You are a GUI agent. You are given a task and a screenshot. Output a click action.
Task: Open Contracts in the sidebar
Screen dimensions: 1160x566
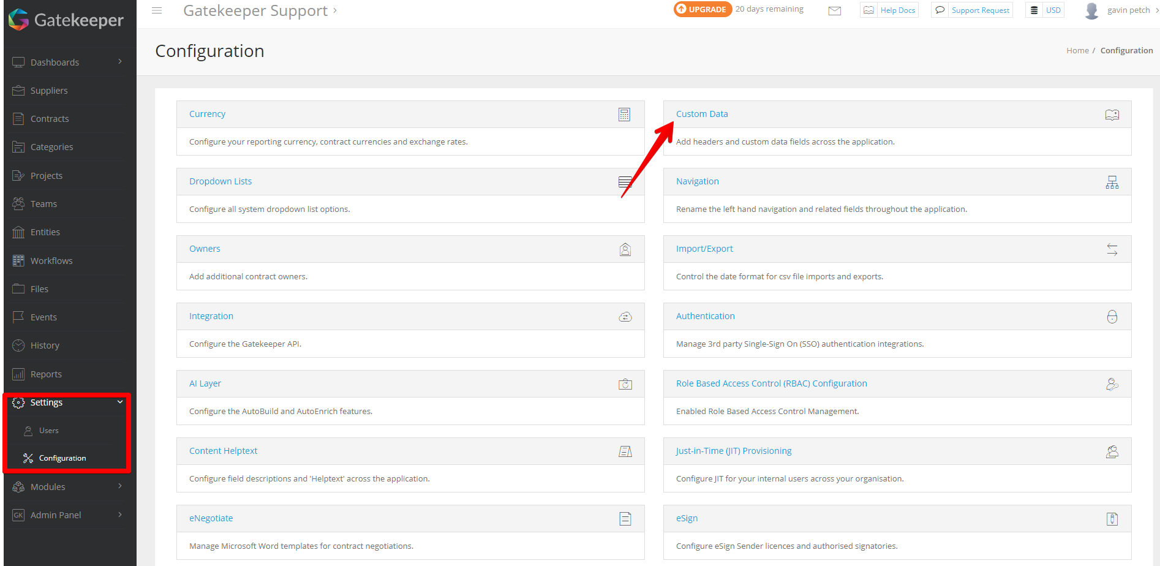point(50,119)
